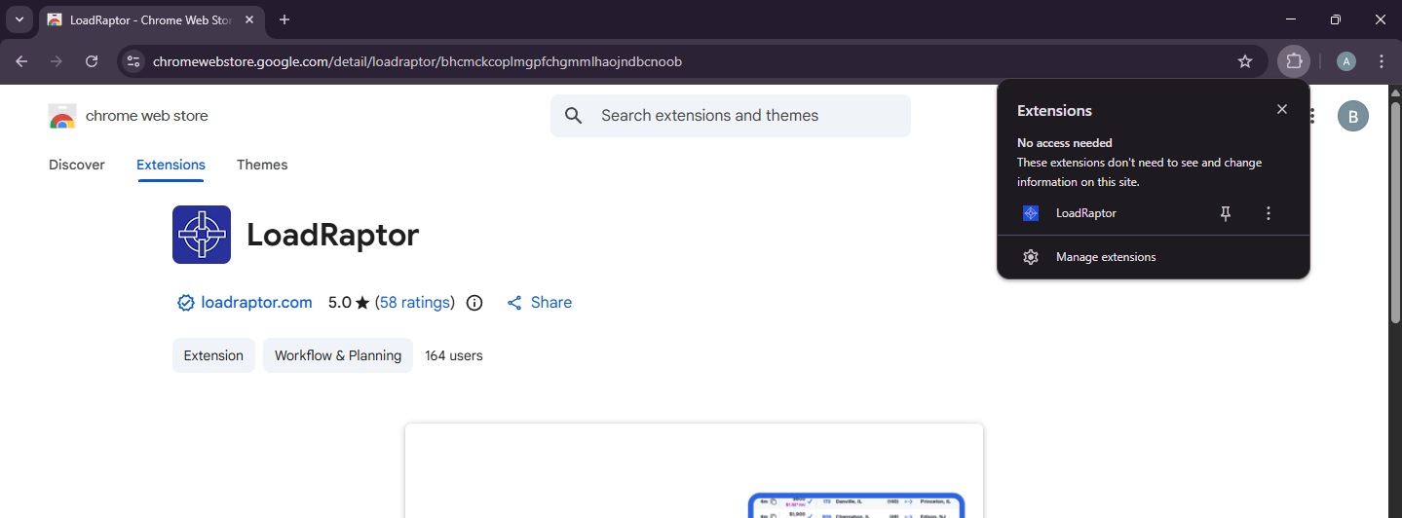View site information icon in address bar
The width and height of the screenshot is (1402, 518).
134,61
